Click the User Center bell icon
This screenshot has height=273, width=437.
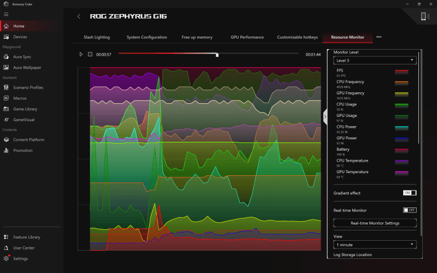coord(6,248)
